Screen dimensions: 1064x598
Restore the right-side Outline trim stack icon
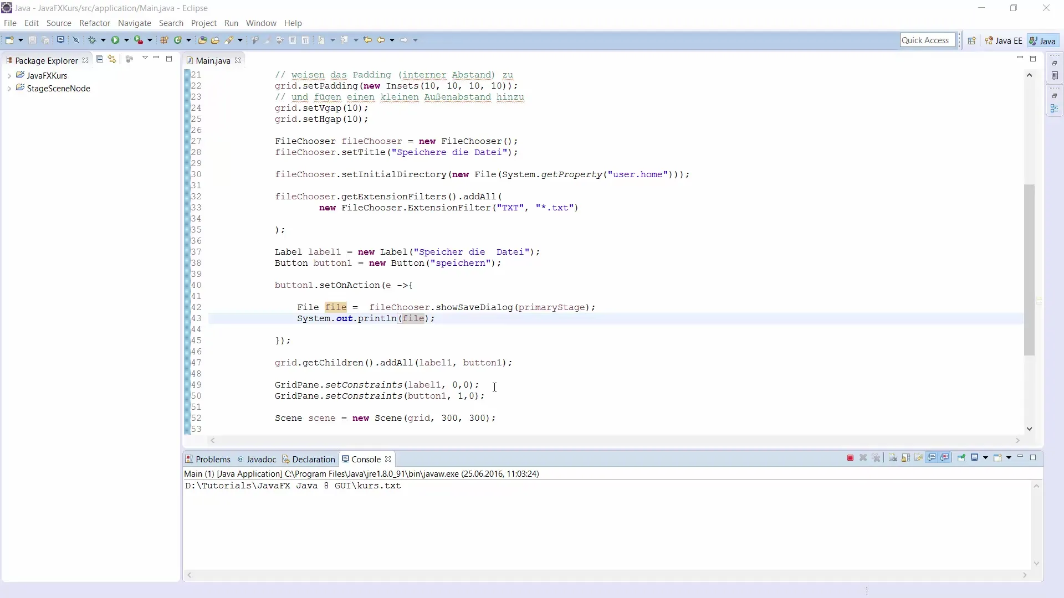tap(1055, 96)
